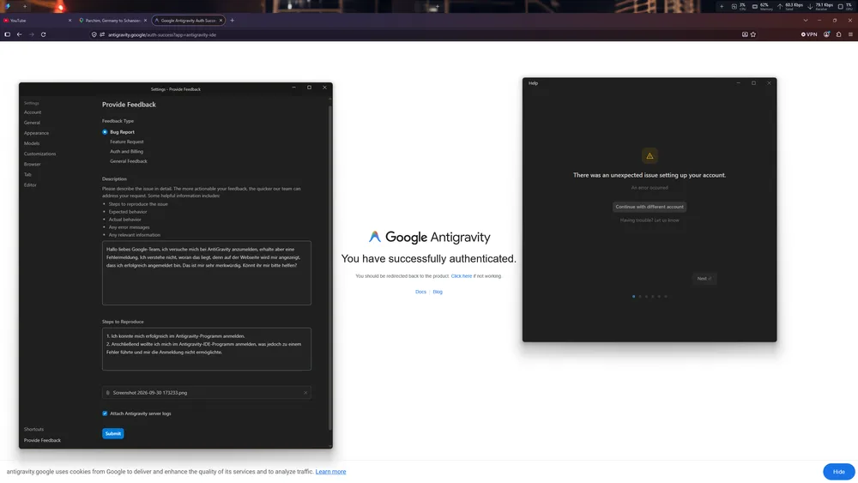The width and height of the screenshot is (858, 483).
Task: Bookmark this page with the star icon
Action: click(x=753, y=34)
